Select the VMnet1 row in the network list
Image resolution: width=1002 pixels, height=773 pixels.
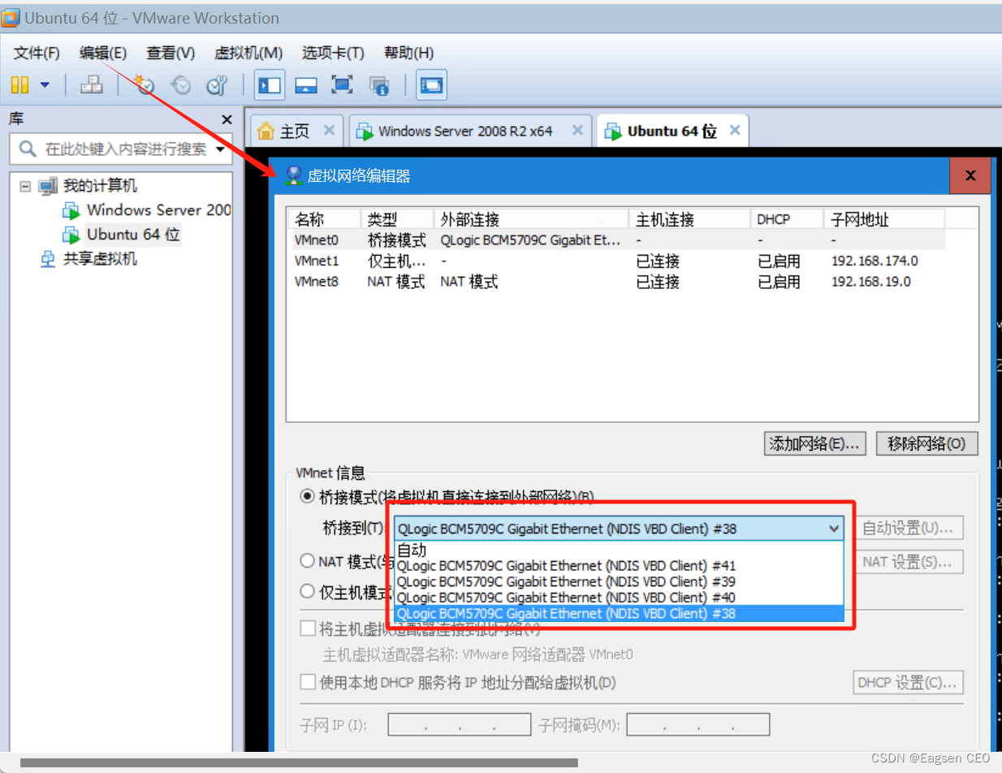click(x=619, y=261)
